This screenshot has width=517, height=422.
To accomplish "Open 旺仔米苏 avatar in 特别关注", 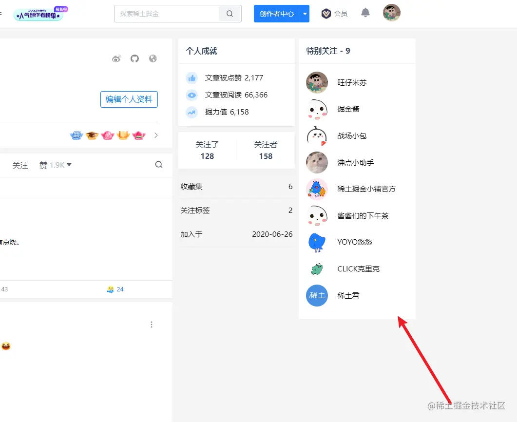I will (317, 82).
